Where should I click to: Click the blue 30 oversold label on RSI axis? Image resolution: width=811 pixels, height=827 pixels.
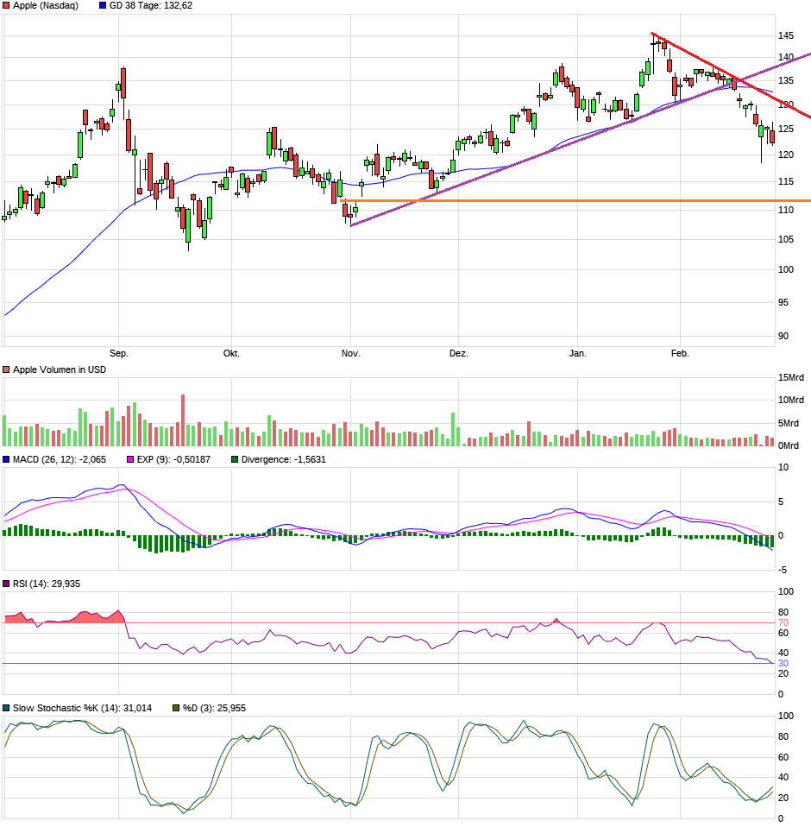(783, 664)
